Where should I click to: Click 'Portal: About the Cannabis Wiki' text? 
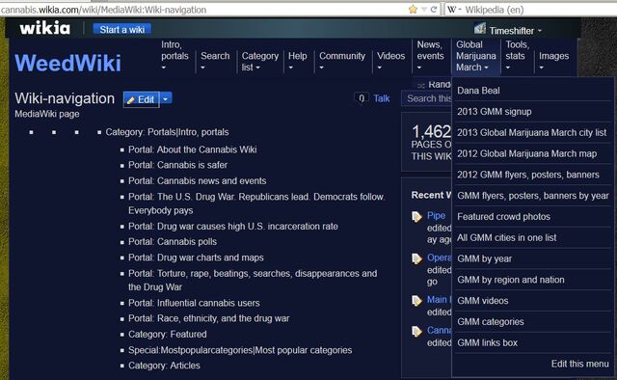(x=193, y=149)
